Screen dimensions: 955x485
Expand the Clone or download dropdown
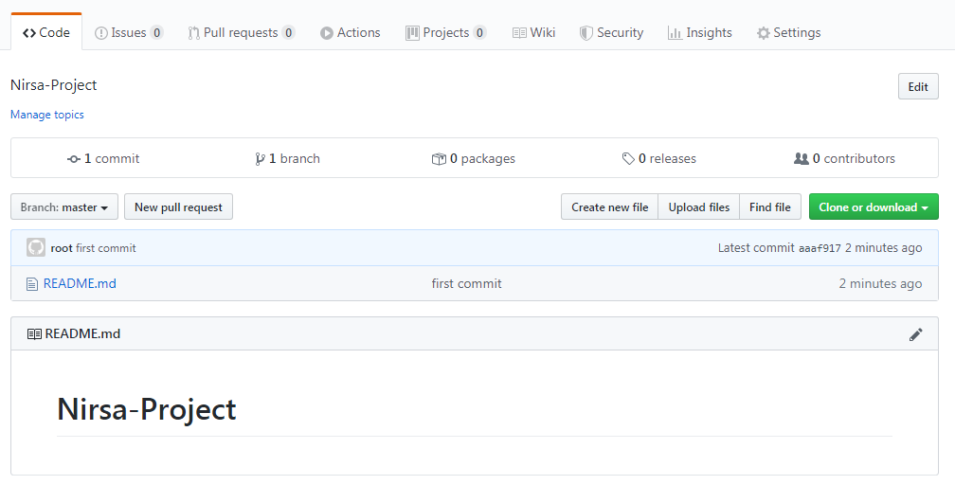coord(874,207)
